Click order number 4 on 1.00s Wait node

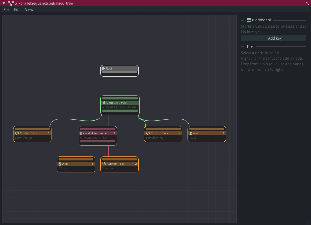223,133
